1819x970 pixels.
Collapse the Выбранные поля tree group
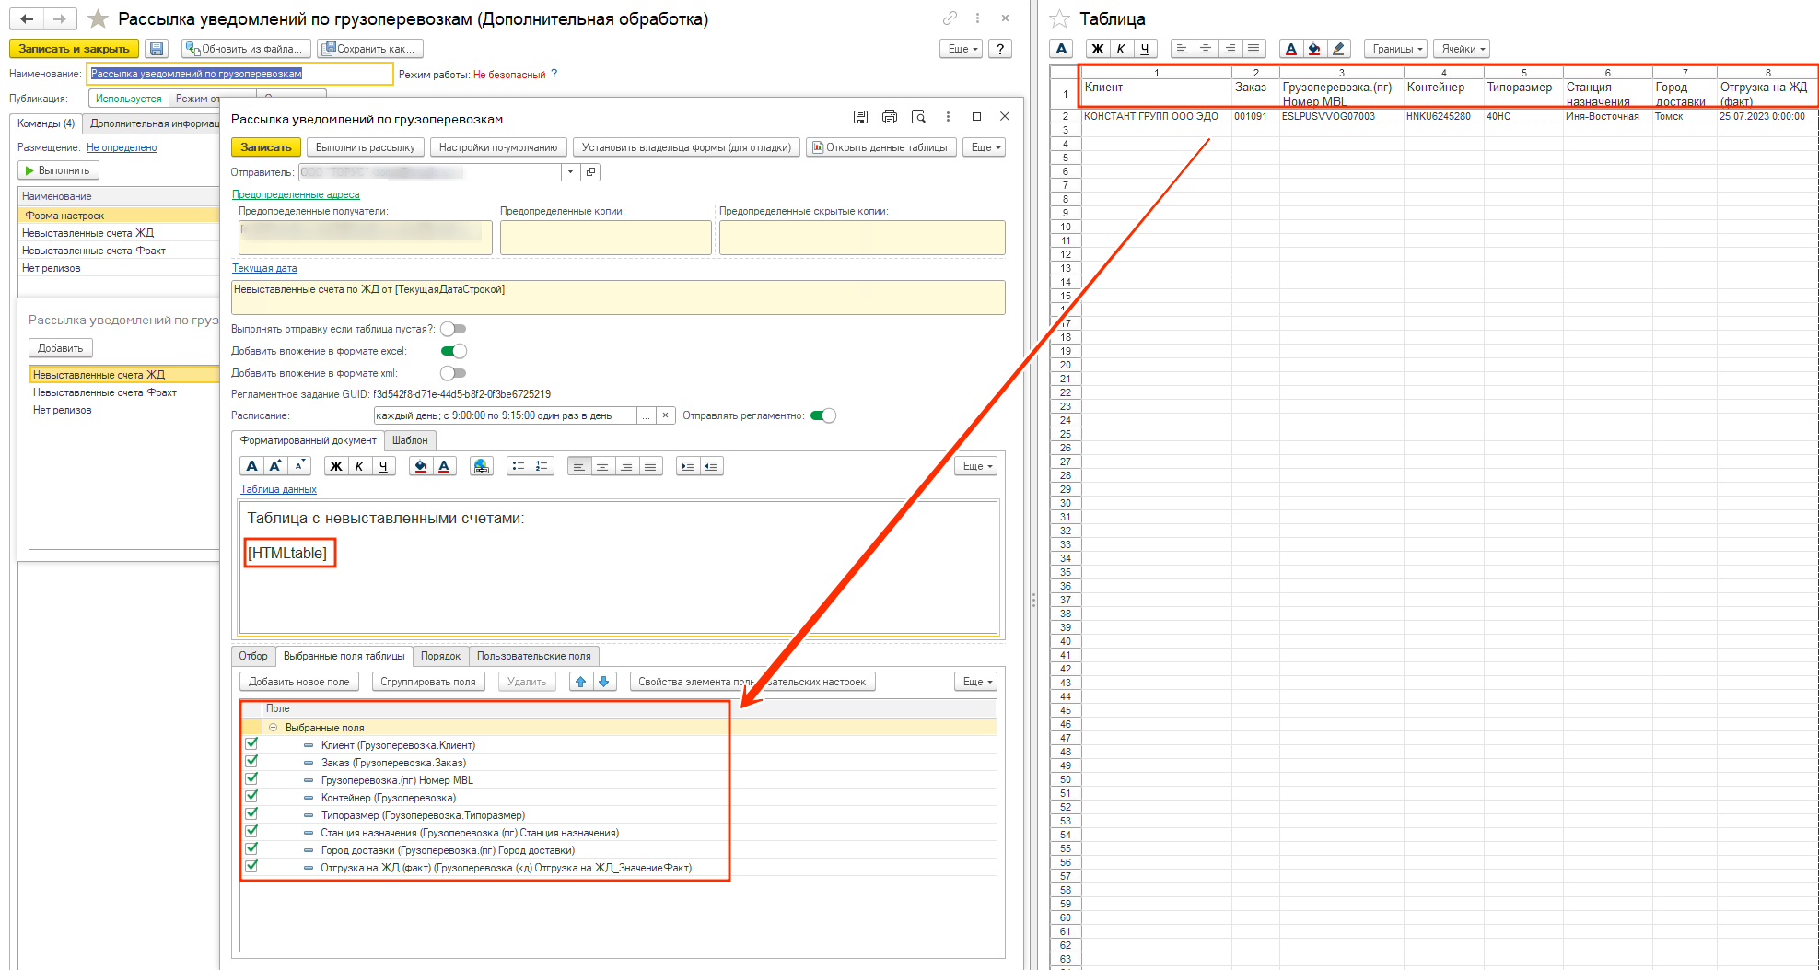273,727
